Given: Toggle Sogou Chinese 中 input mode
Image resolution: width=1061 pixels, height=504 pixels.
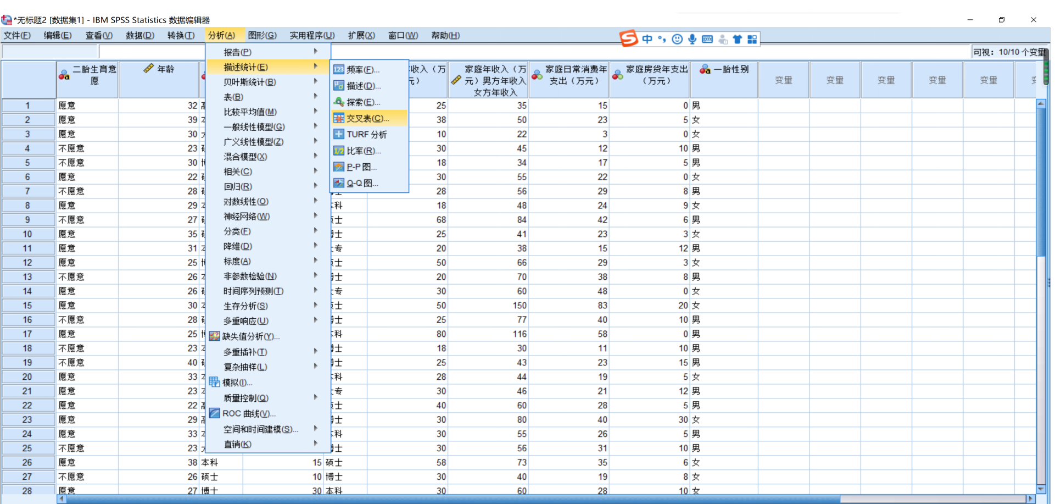Looking at the screenshot, I should pos(647,39).
